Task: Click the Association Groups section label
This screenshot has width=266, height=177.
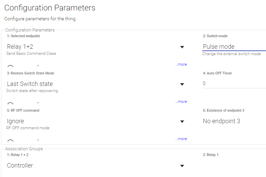Action: pos(24,149)
